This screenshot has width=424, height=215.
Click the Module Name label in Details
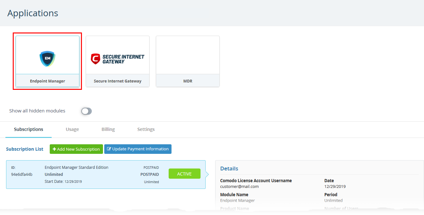tap(234, 195)
